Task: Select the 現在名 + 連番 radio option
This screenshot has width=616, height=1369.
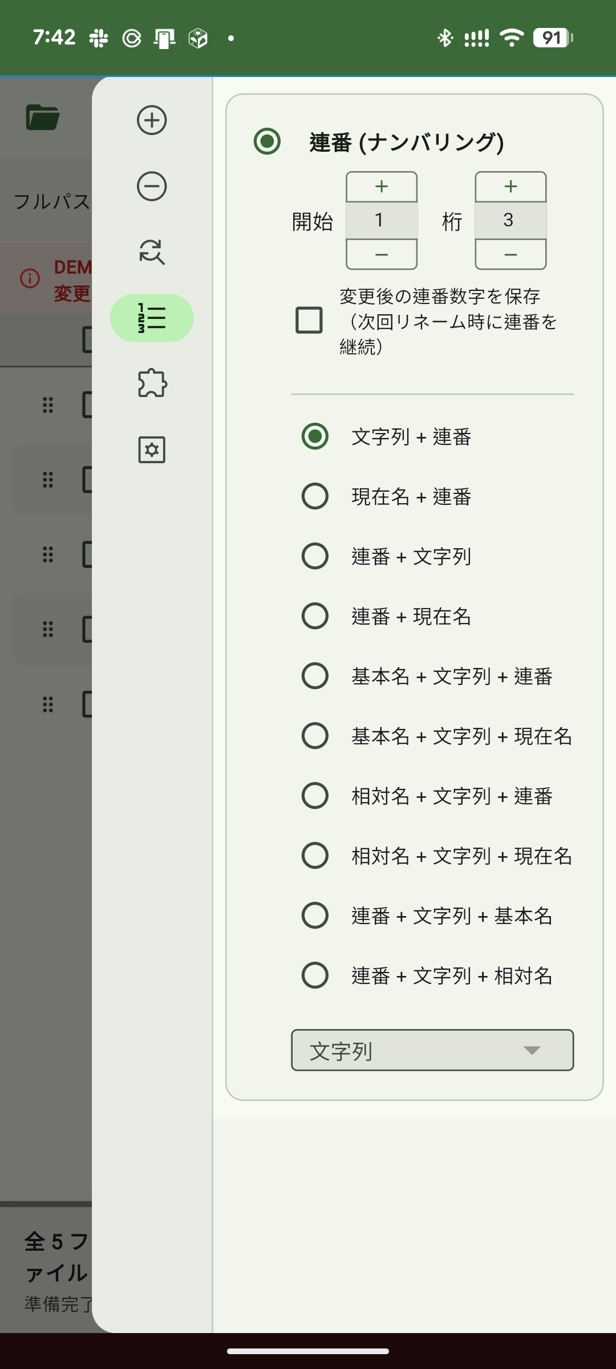Action: (315, 496)
